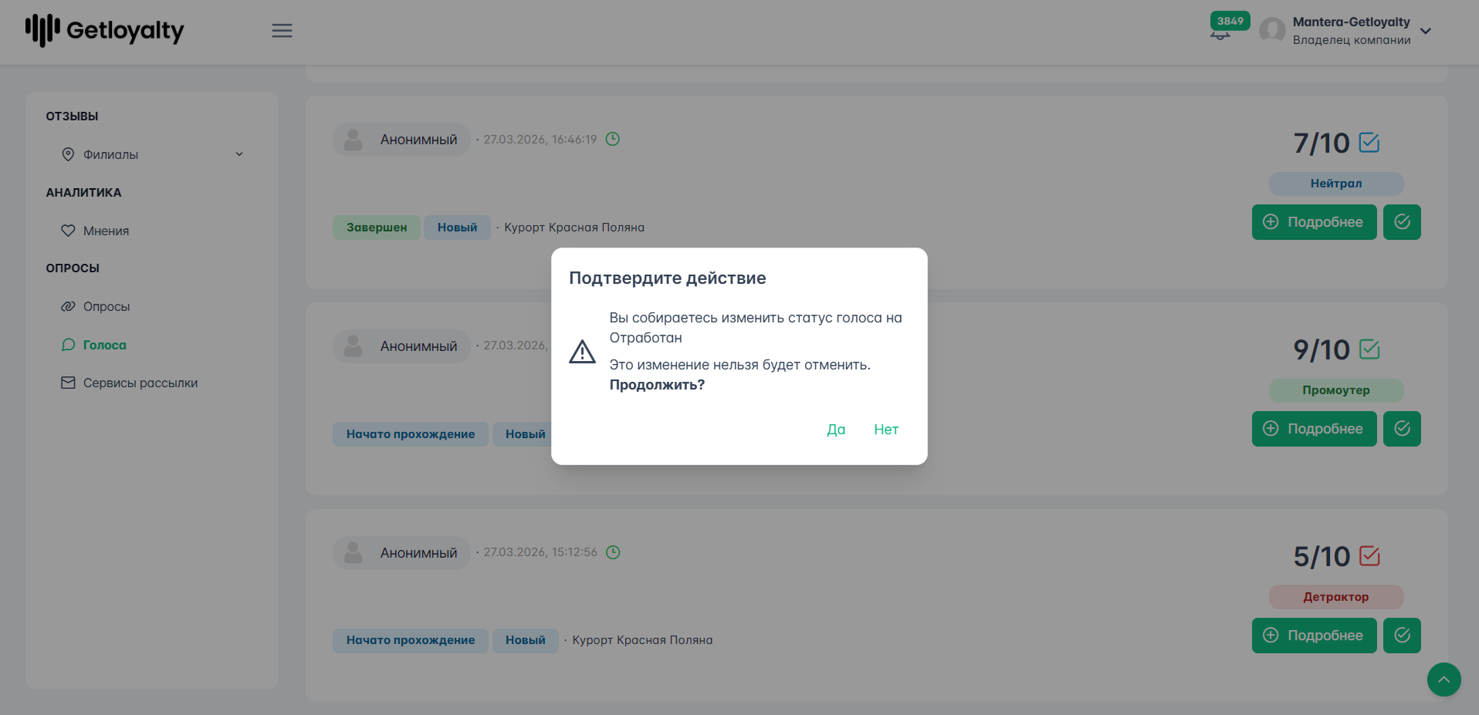Select Голоса in the sidebar

coord(104,345)
